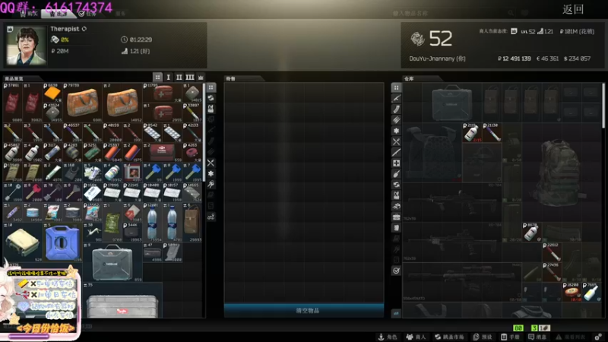The height and width of the screenshot is (342, 608).
Task: Filter trader items by loyalty level I
Action: (168, 78)
